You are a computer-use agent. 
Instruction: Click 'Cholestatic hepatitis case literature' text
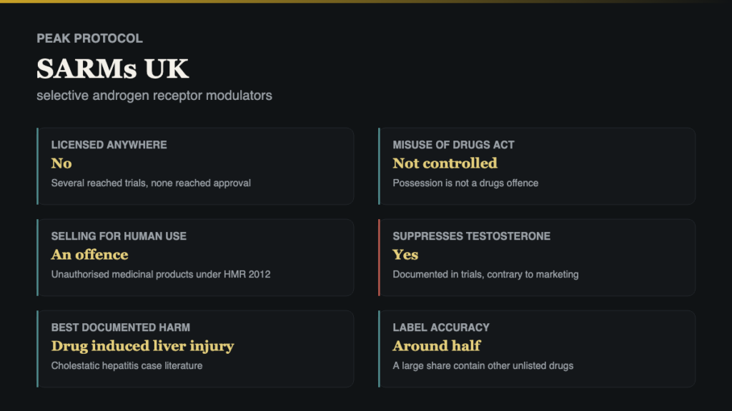(x=127, y=366)
